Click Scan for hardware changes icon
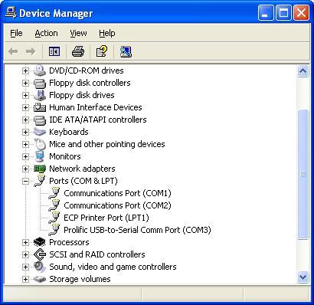 (126, 51)
